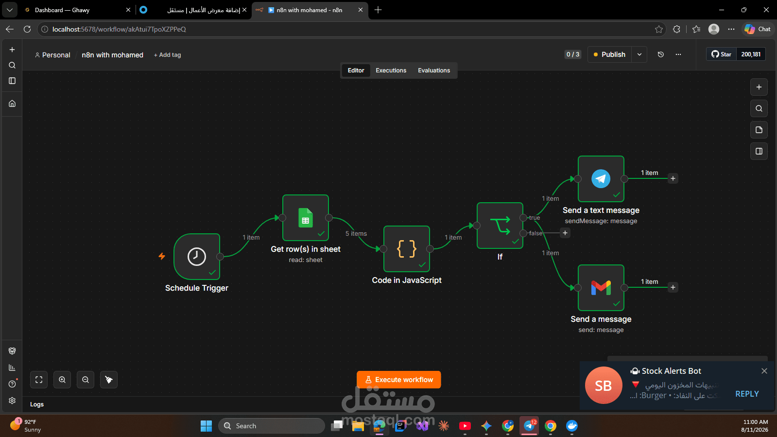This screenshot has width=777, height=437.
Task: Tidy up the workflow nodes
Action: [109, 380]
